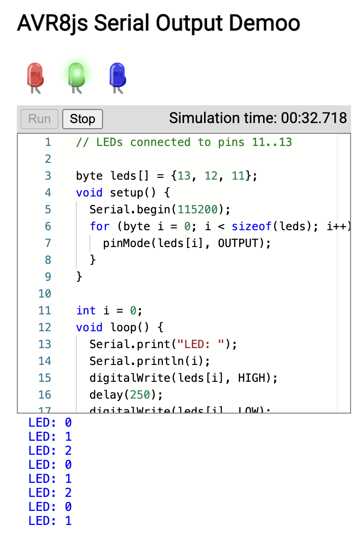The image size is (352, 539).
Task: Click the void loop() declaration
Action: pos(119,328)
